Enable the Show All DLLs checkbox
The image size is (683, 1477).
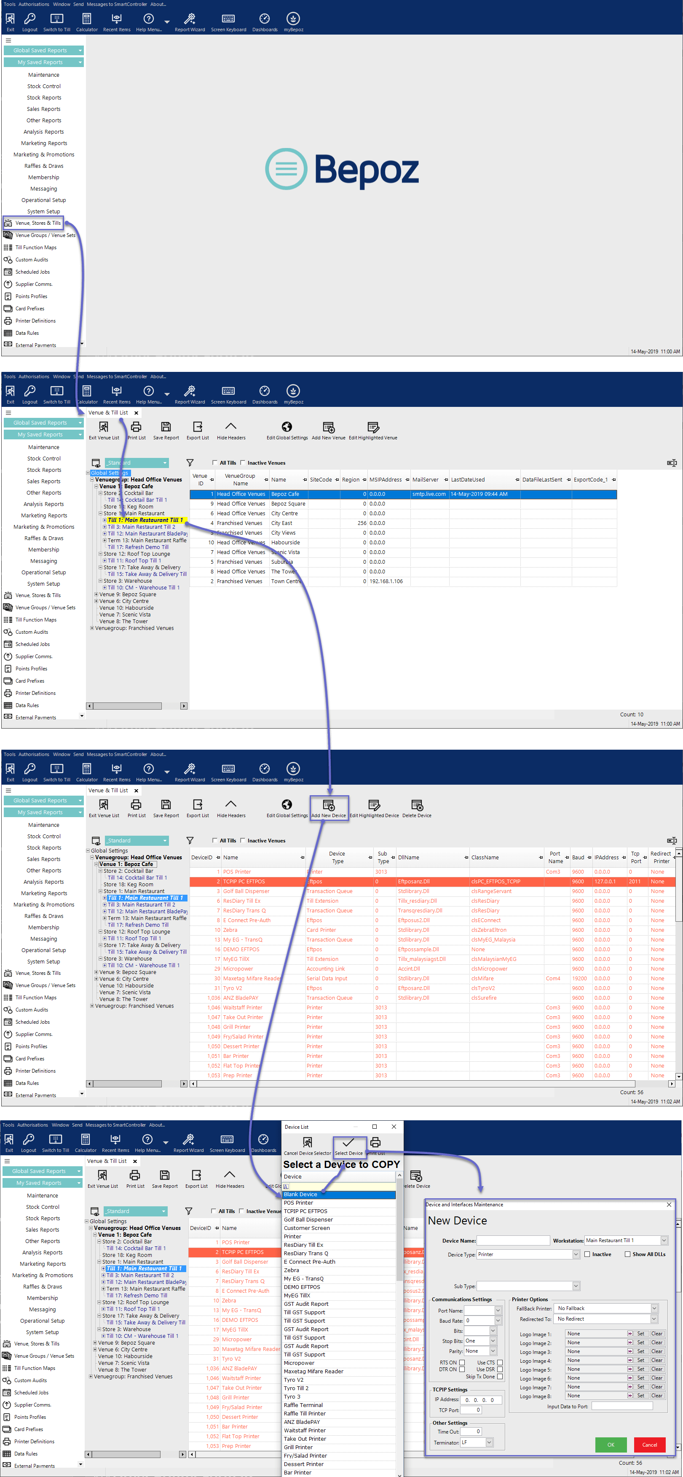[x=627, y=1254]
